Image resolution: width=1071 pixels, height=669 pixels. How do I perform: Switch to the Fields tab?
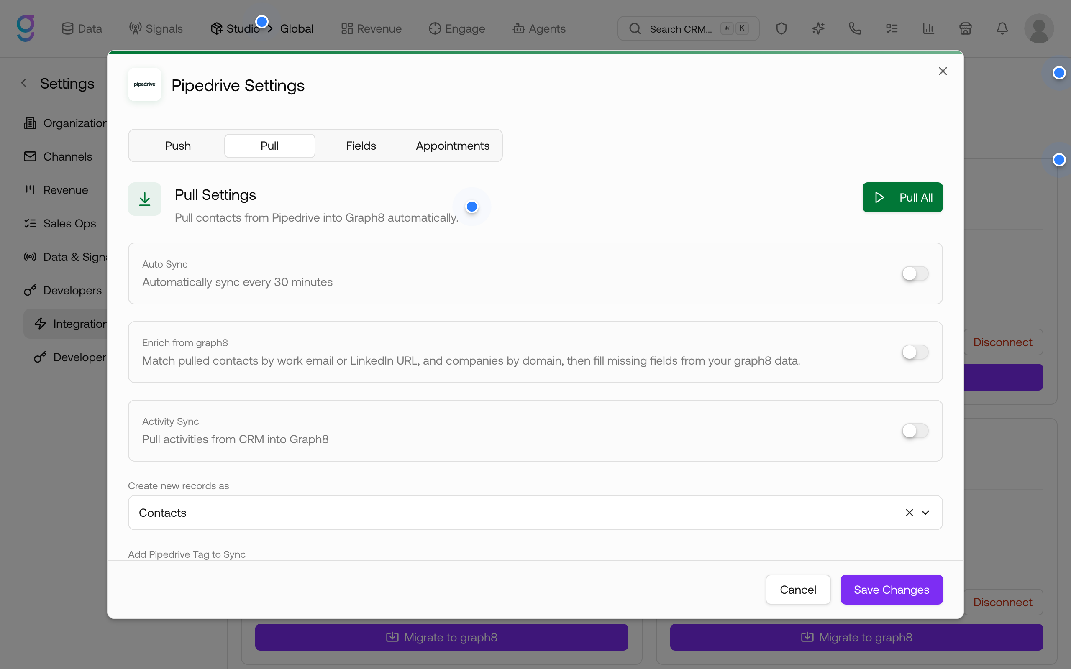[x=361, y=146]
